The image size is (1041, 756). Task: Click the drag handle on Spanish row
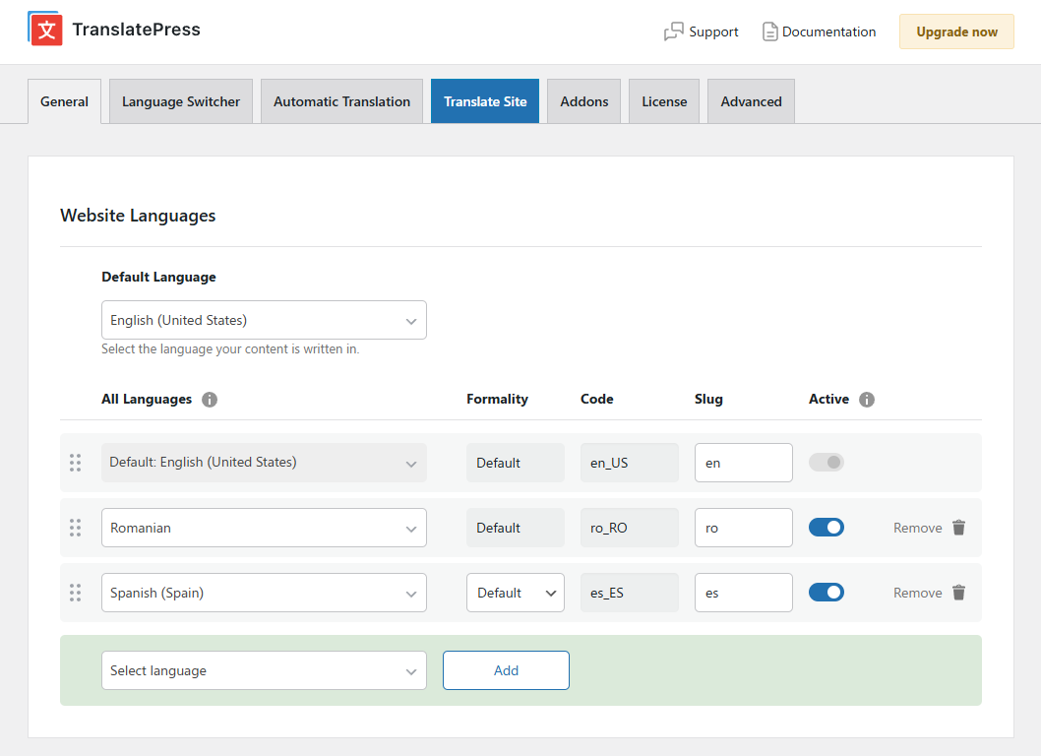76,593
